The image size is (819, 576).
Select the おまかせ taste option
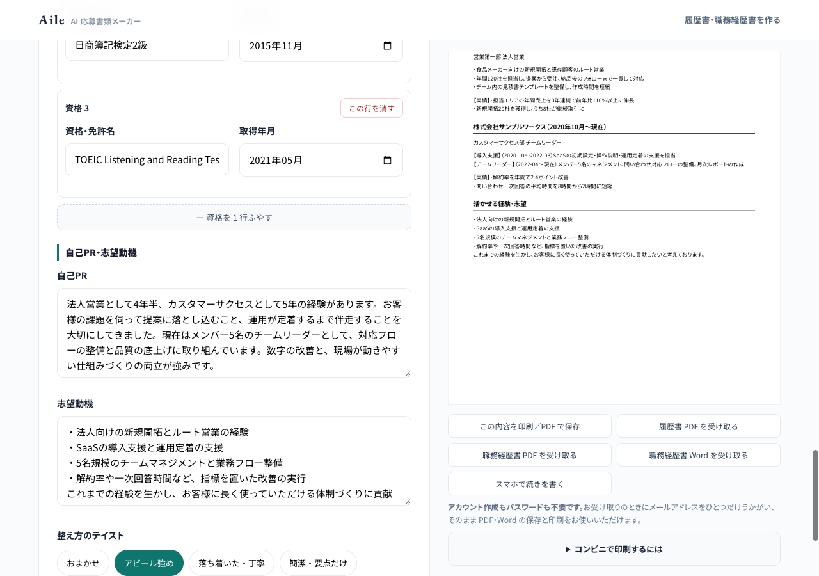[x=83, y=563]
